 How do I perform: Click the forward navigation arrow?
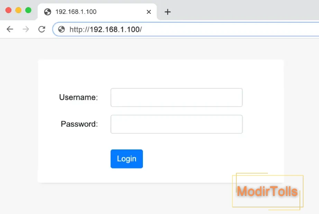coord(26,29)
